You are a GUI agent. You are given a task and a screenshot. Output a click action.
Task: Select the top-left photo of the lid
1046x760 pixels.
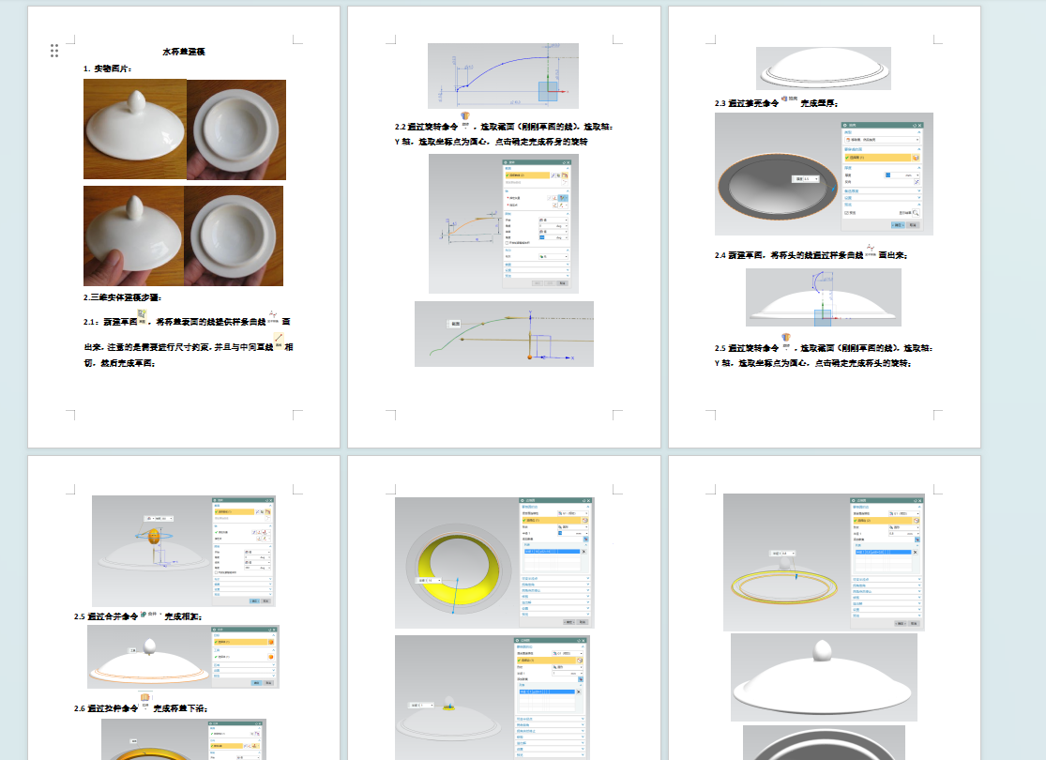(135, 129)
